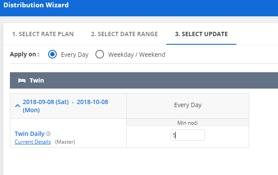Open the Select Update tab
The height and width of the screenshot is (175, 278).
(202, 34)
